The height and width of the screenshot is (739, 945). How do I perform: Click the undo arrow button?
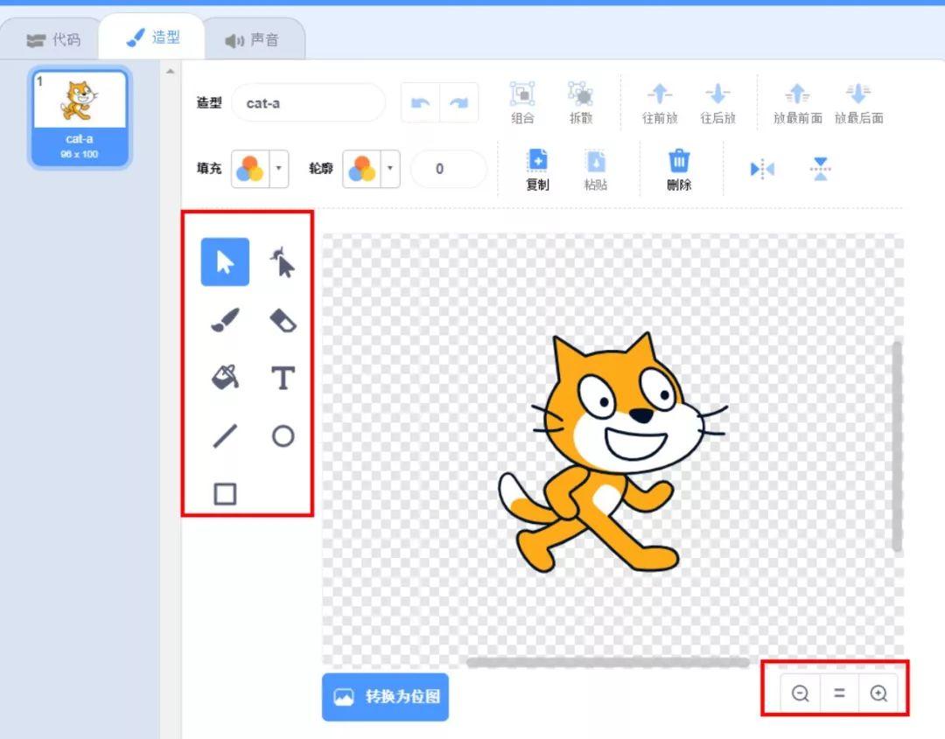pos(421,103)
